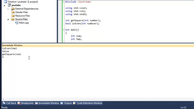Screen dimensions: 194x109
Task: Select the youtube project label
Action: coord(16,5)
